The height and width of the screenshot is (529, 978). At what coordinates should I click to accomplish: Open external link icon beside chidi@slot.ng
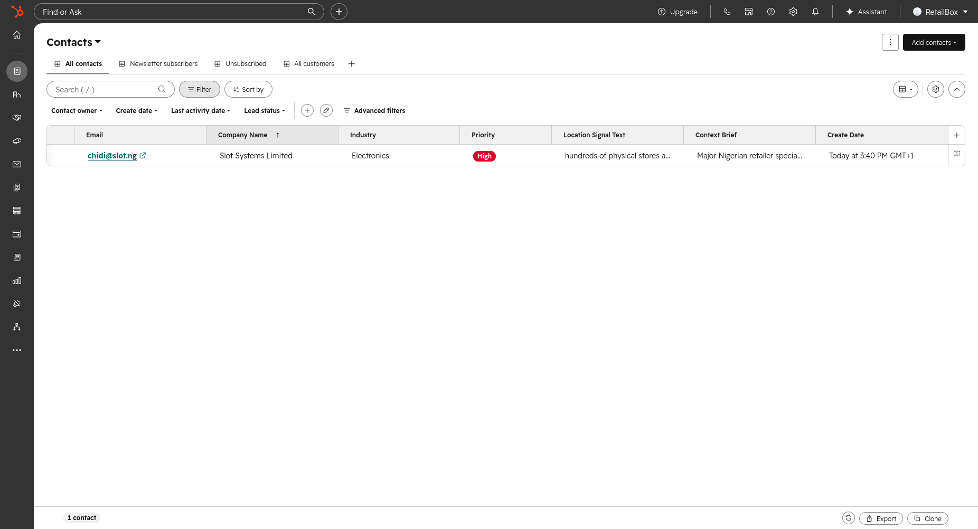point(143,156)
